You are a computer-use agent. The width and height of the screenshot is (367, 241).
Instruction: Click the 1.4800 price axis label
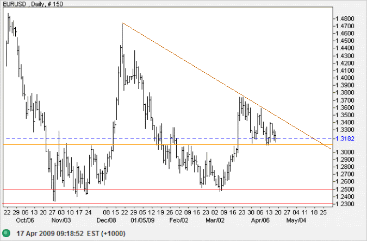345,18
